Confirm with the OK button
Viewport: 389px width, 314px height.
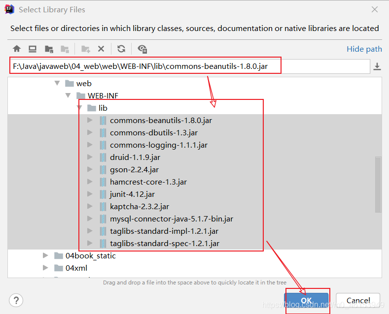tap(306, 301)
